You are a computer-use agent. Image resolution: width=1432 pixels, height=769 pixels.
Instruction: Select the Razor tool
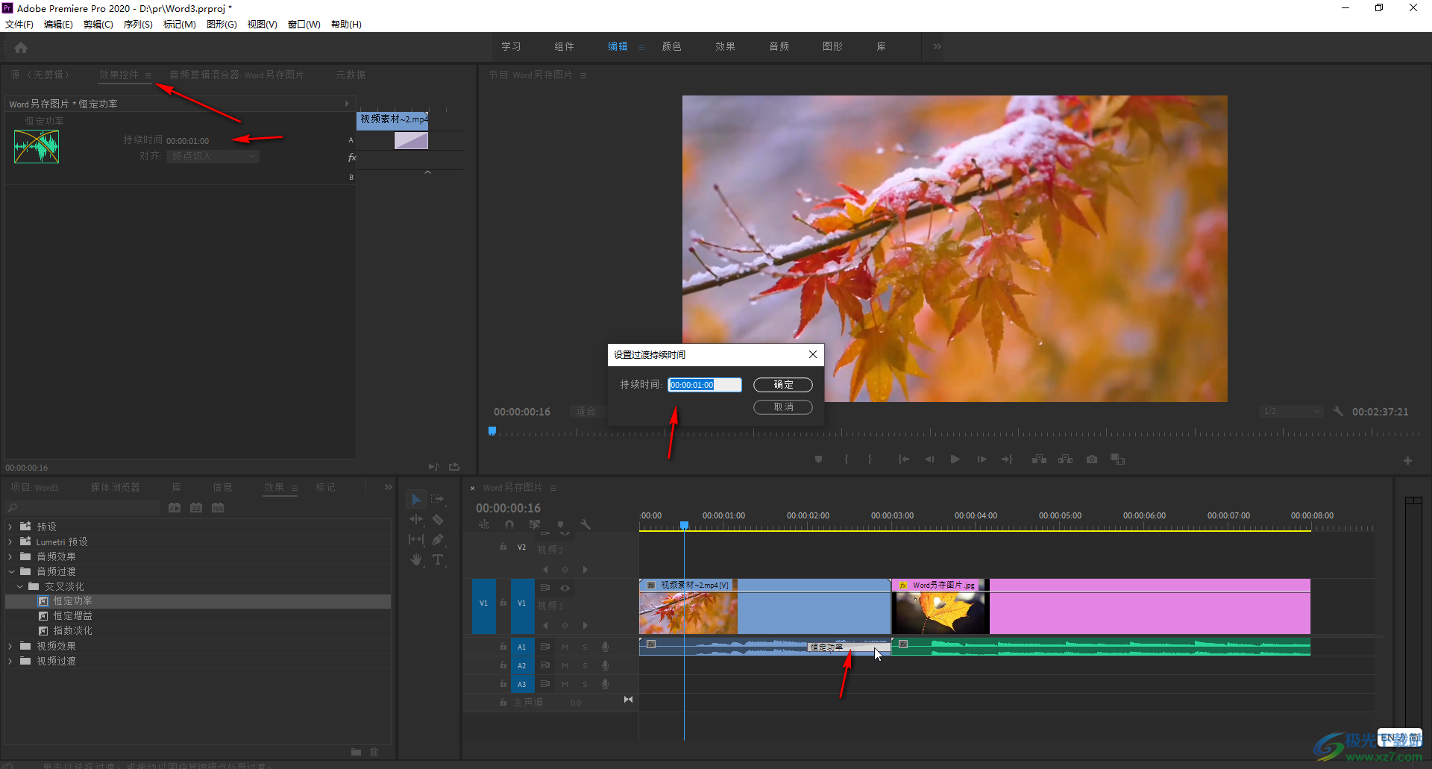[x=438, y=519]
